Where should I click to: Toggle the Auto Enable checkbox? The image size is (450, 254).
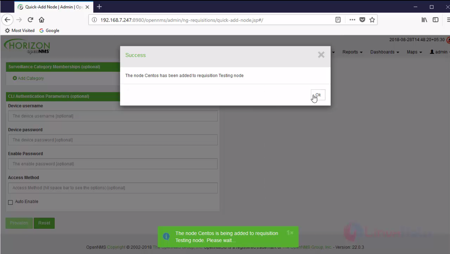tap(10, 202)
